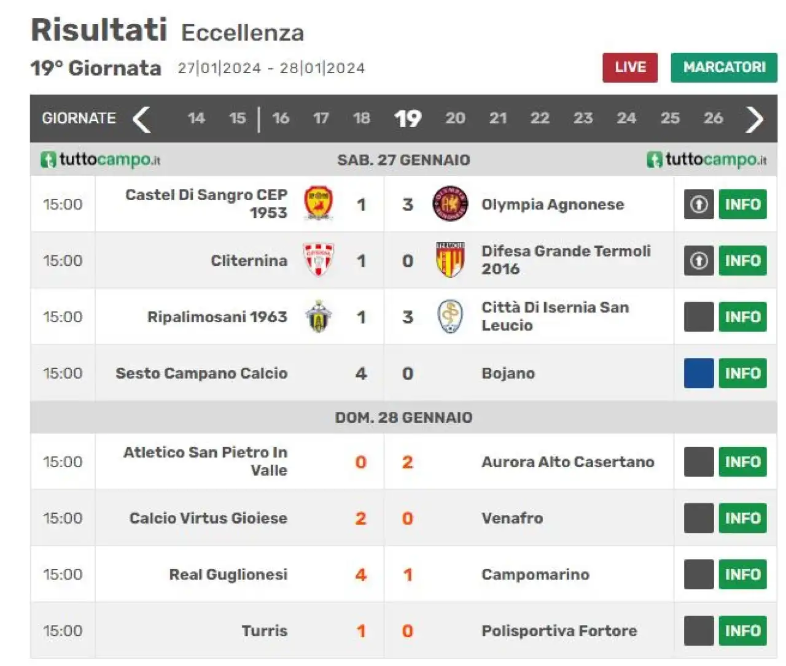
Task: Switch to giornata 26
Action: click(x=713, y=118)
